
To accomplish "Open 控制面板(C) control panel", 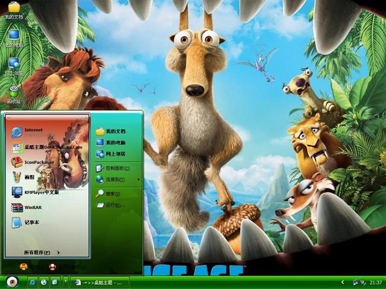I will 113,168.
